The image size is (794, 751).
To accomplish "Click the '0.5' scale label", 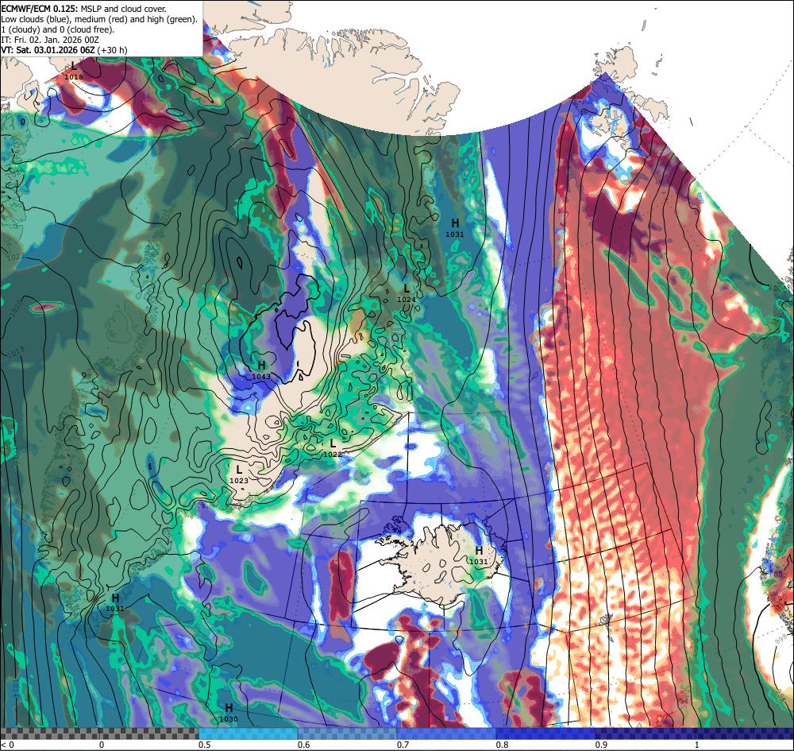I will (205, 745).
